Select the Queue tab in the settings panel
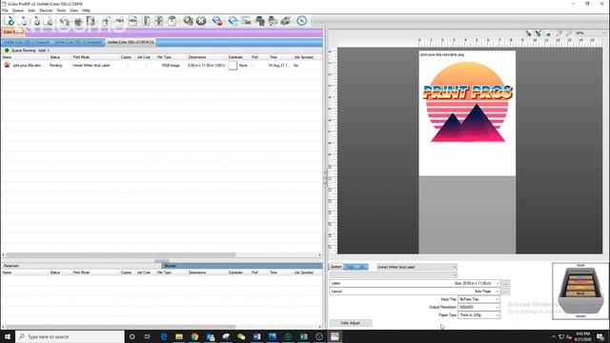The width and height of the screenshot is (610, 343). (335, 267)
